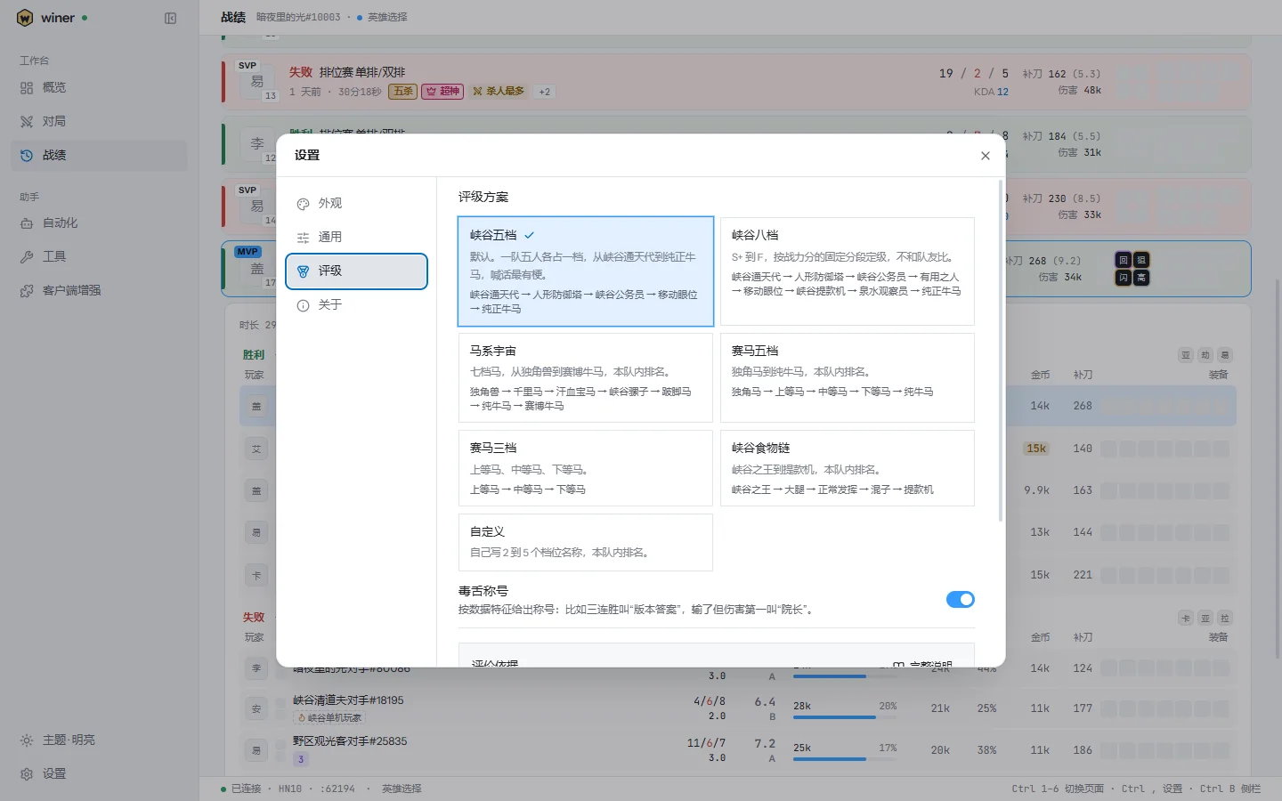Open the 通用 settings tab

[356, 238]
